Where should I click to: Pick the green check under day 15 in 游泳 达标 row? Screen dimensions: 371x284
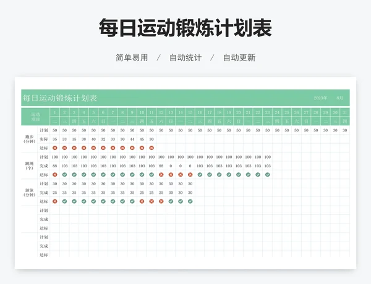tap(190, 201)
